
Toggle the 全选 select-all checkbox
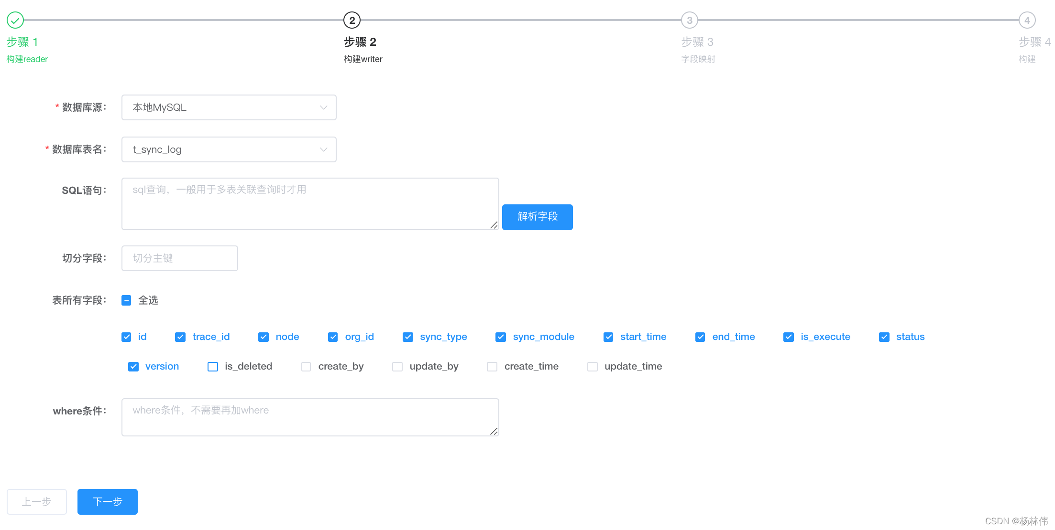(x=126, y=300)
